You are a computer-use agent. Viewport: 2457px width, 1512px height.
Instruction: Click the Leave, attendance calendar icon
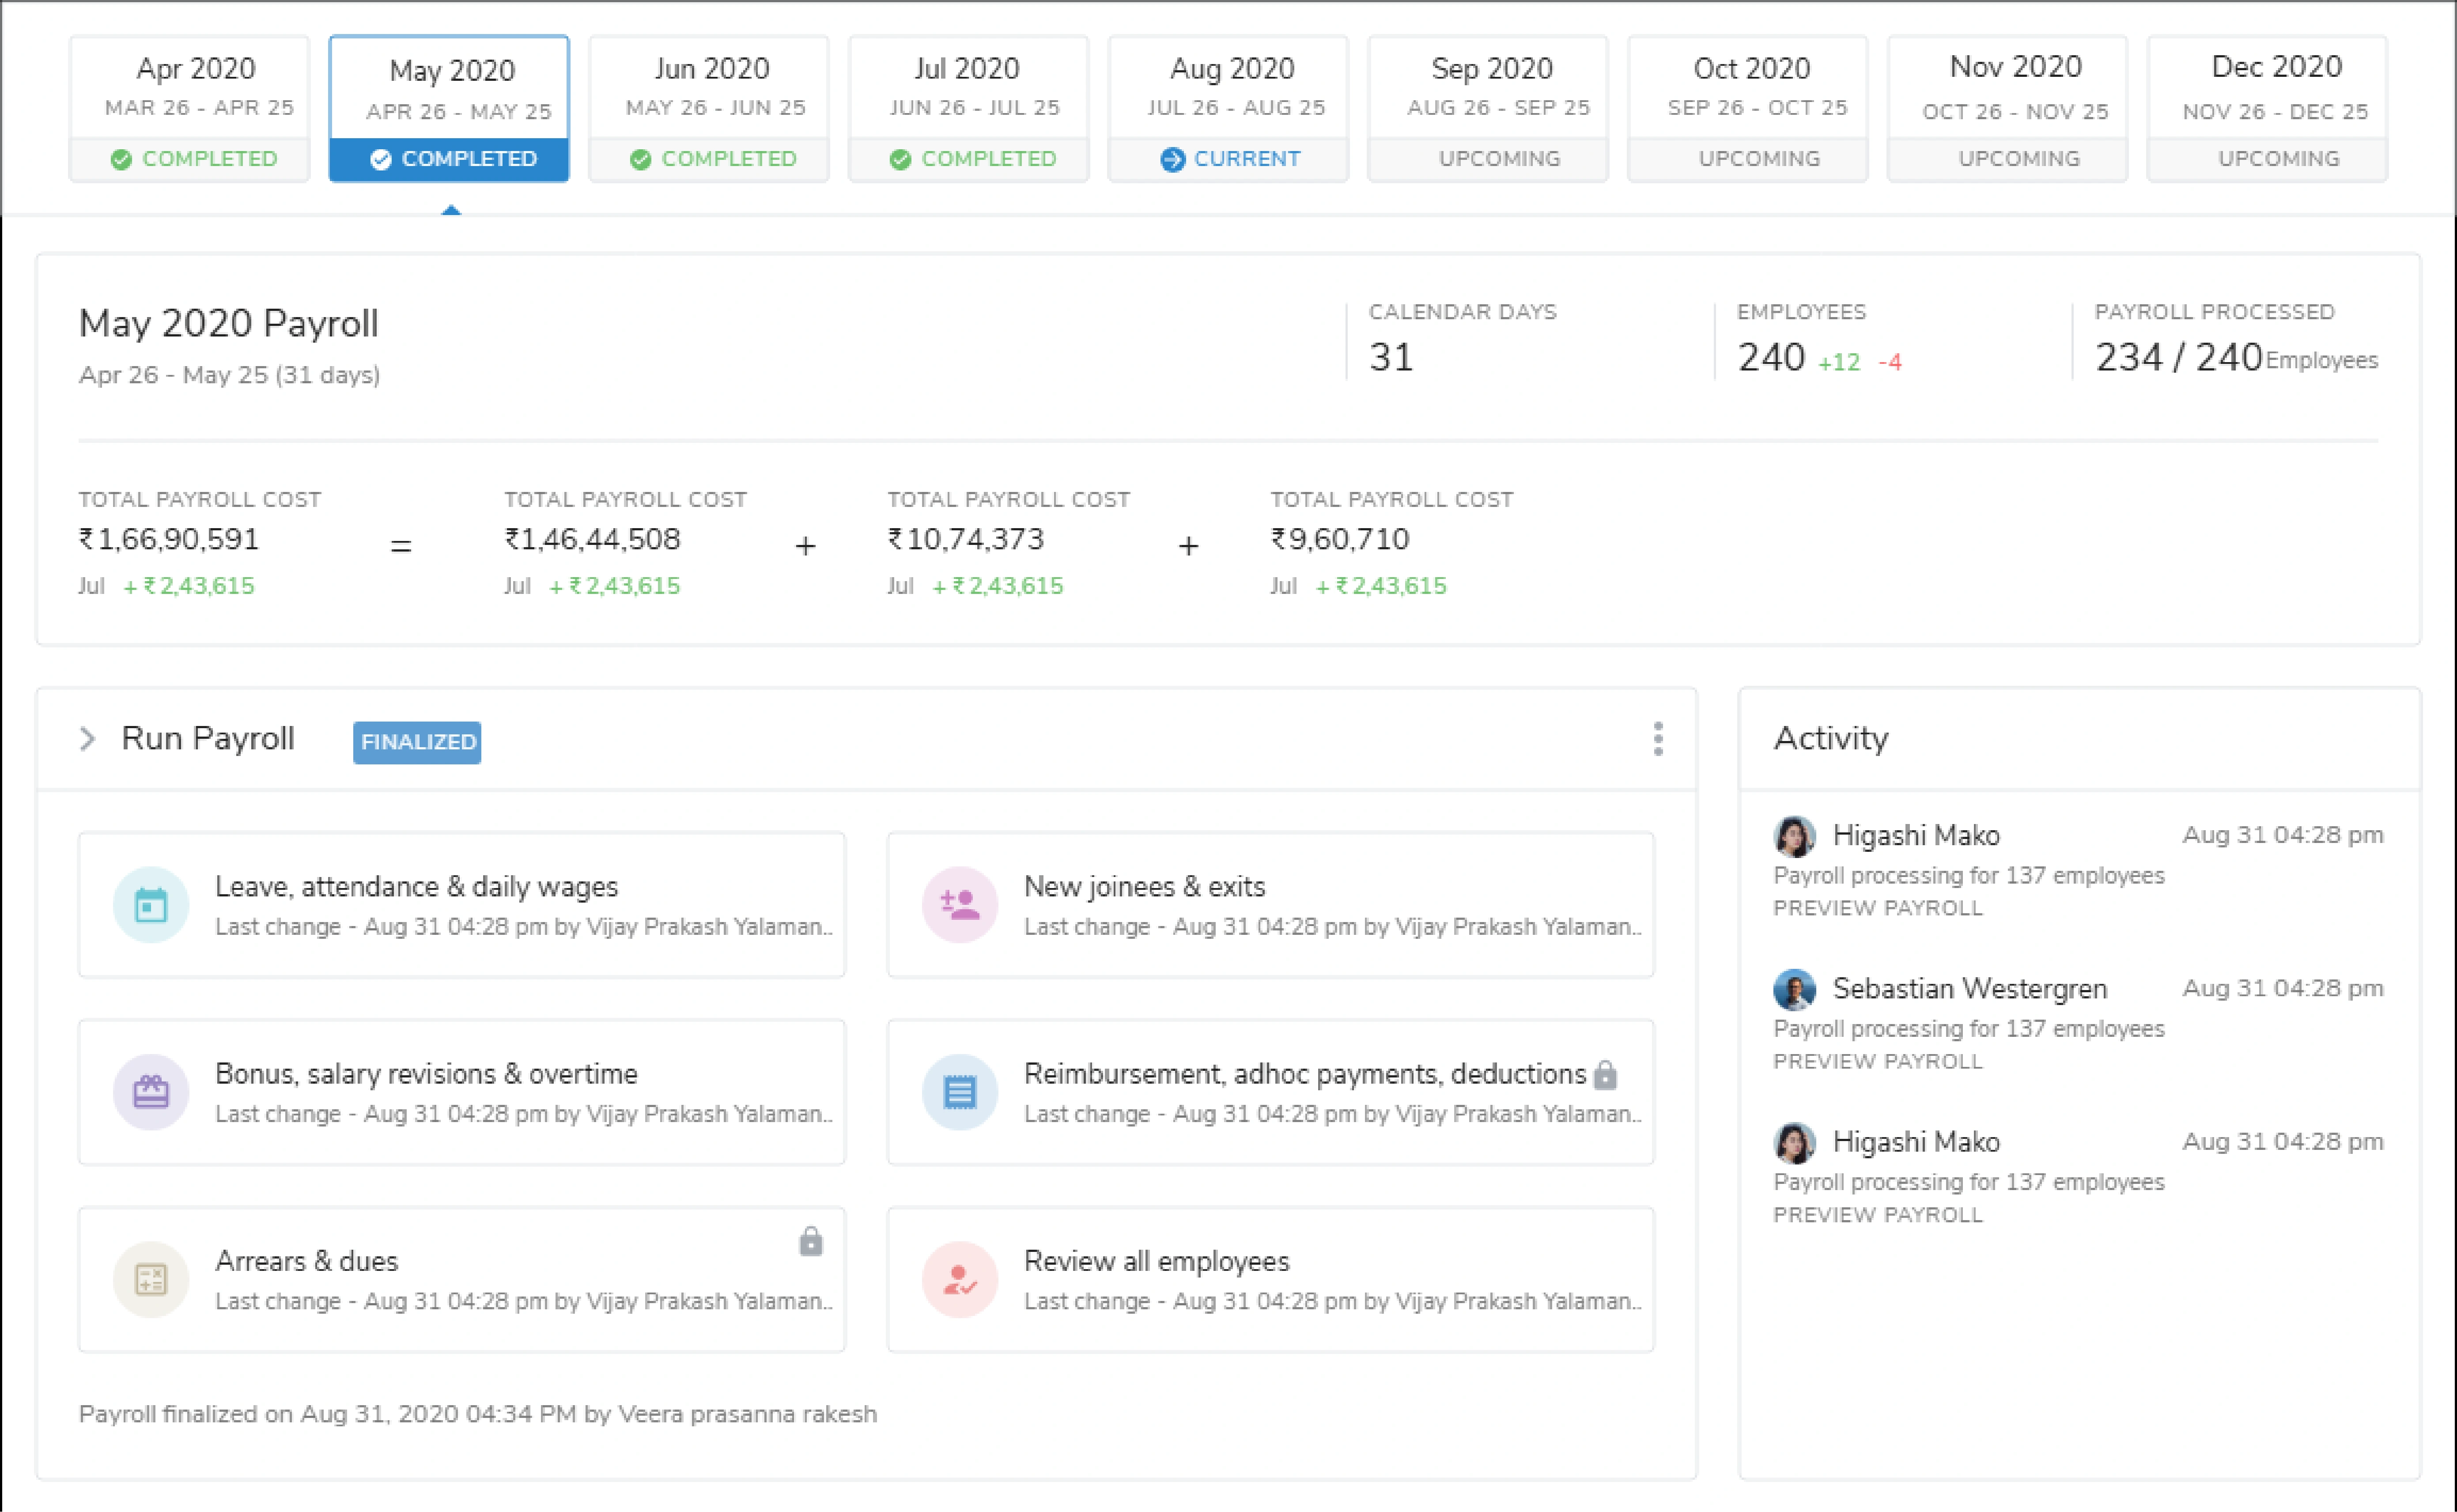[x=151, y=905]
